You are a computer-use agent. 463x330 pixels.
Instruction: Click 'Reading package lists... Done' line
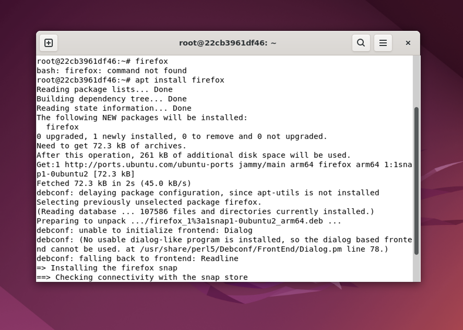pos(104,89)
